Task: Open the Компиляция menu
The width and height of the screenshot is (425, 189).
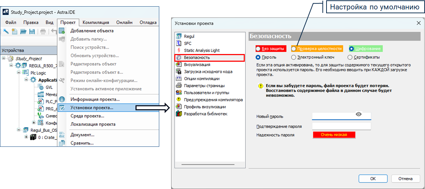Action: click(96, 22)
